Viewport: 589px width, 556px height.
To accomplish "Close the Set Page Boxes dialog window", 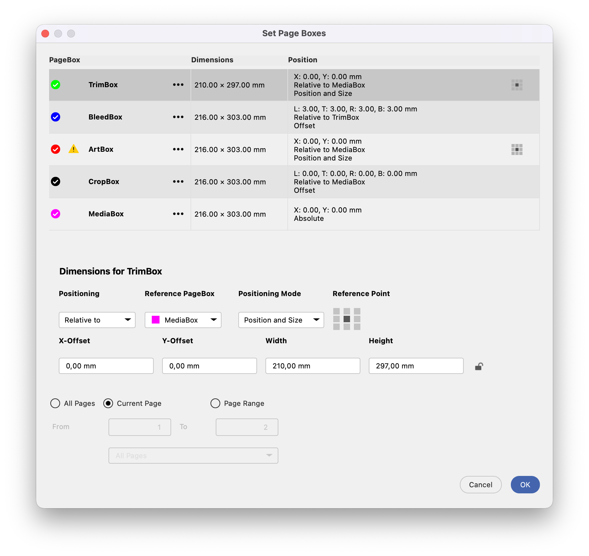I will point(45,34).
